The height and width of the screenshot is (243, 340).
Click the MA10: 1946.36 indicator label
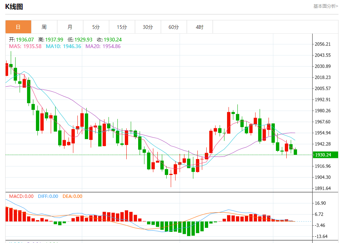[63, 46]
